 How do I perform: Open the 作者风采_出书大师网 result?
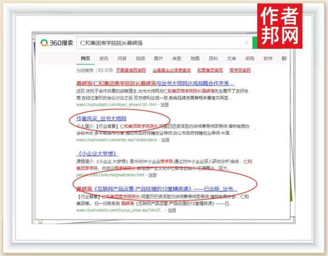click(x=101, y=119)
